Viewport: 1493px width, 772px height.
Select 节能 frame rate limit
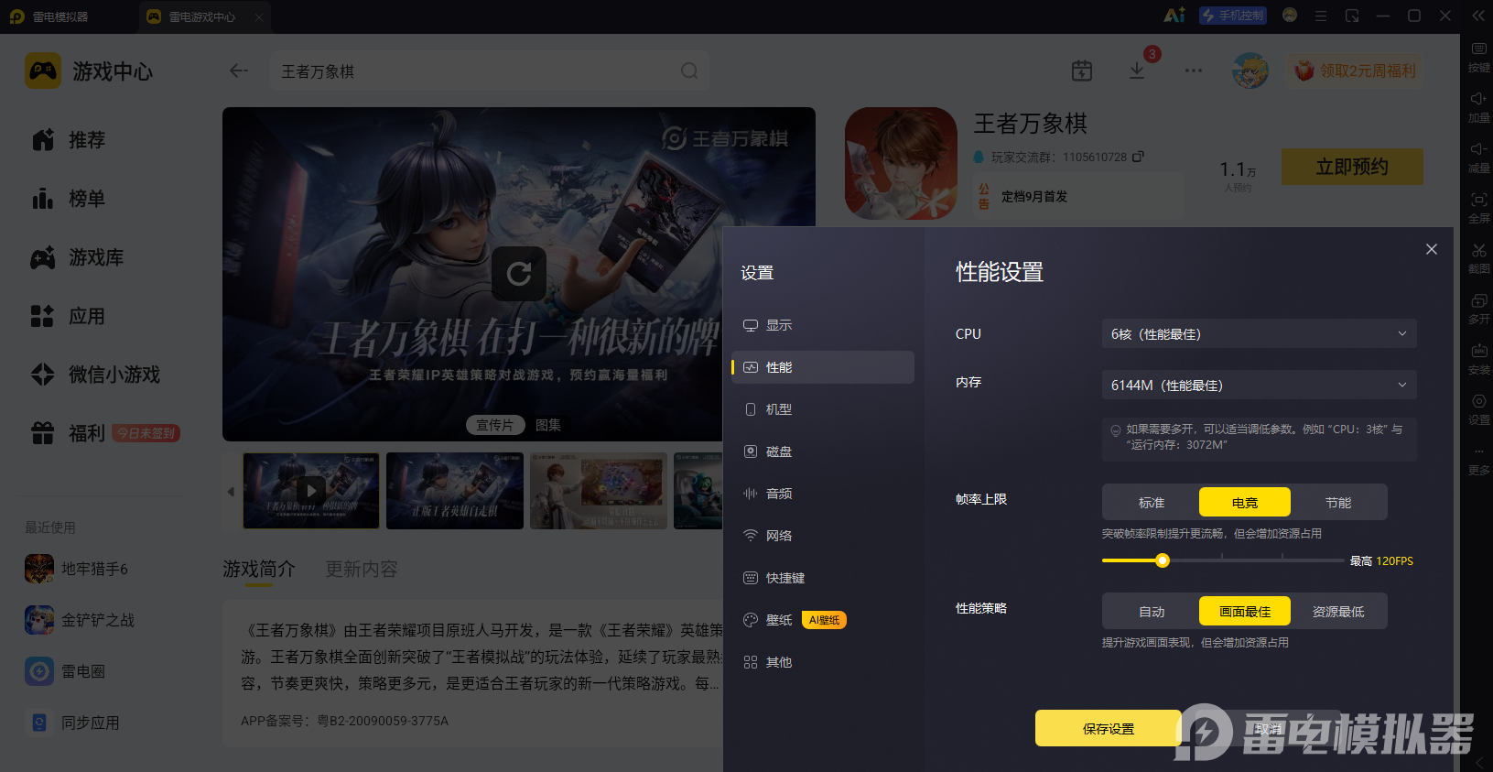tap(1338, 502)
